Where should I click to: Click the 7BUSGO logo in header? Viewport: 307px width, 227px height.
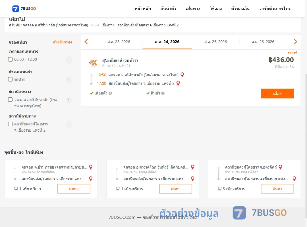24,9
